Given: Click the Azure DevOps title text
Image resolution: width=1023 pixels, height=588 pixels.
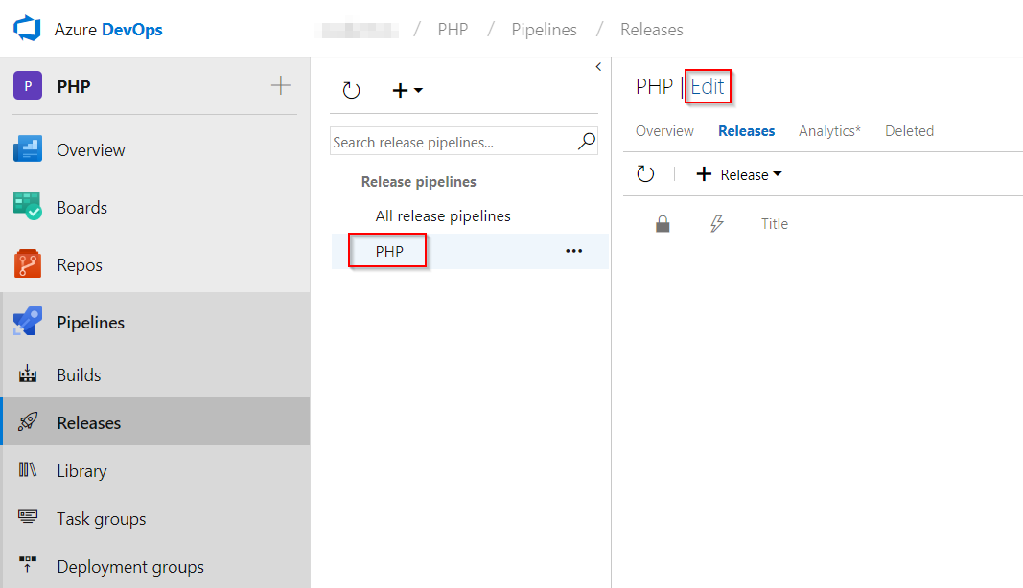Looking at the screenshot, I should [108, 30].
